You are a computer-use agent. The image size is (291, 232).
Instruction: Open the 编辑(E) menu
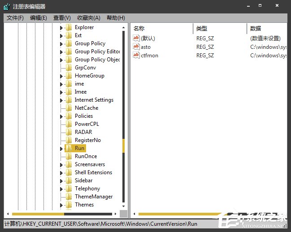coord(39,18)
